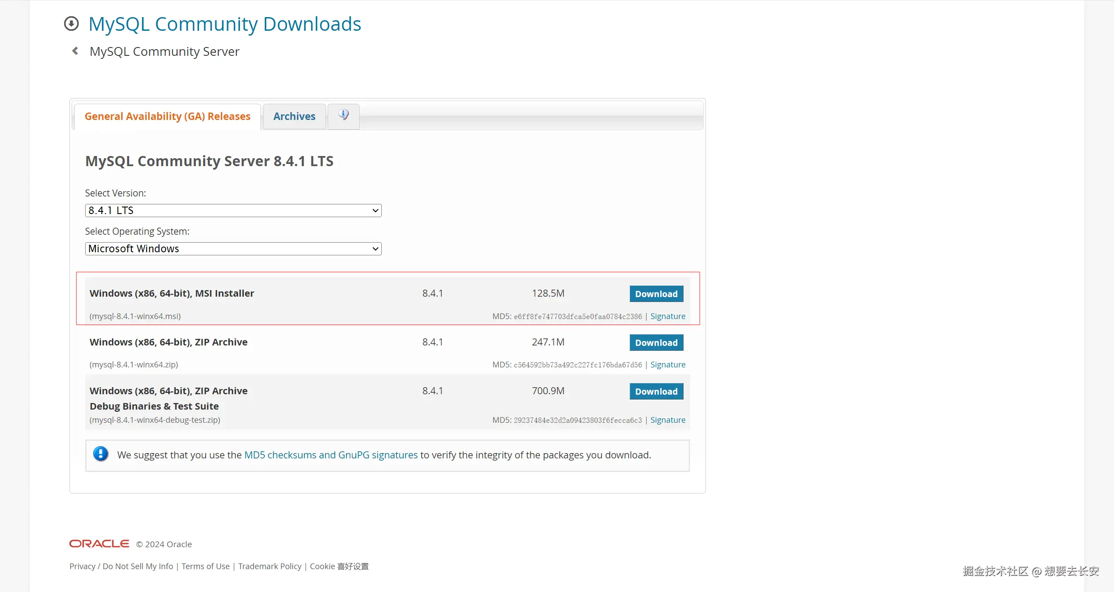Click the blue exclamation info icon
This screenshot has height=592, width=1114.
[101, 454]
